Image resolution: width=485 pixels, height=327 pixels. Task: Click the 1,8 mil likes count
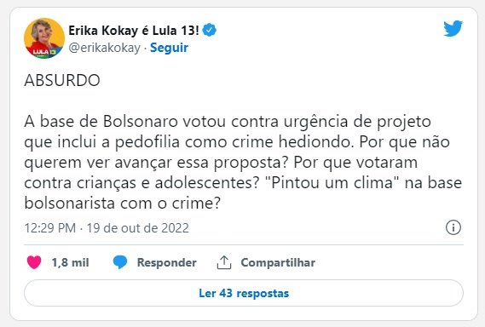[x=70, y=262]
